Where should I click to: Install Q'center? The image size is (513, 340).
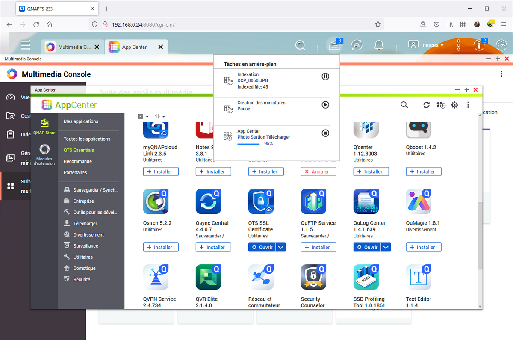pos(371,171)
